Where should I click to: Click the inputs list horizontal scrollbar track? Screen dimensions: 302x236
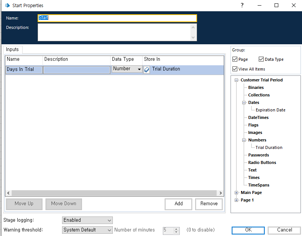114,193
